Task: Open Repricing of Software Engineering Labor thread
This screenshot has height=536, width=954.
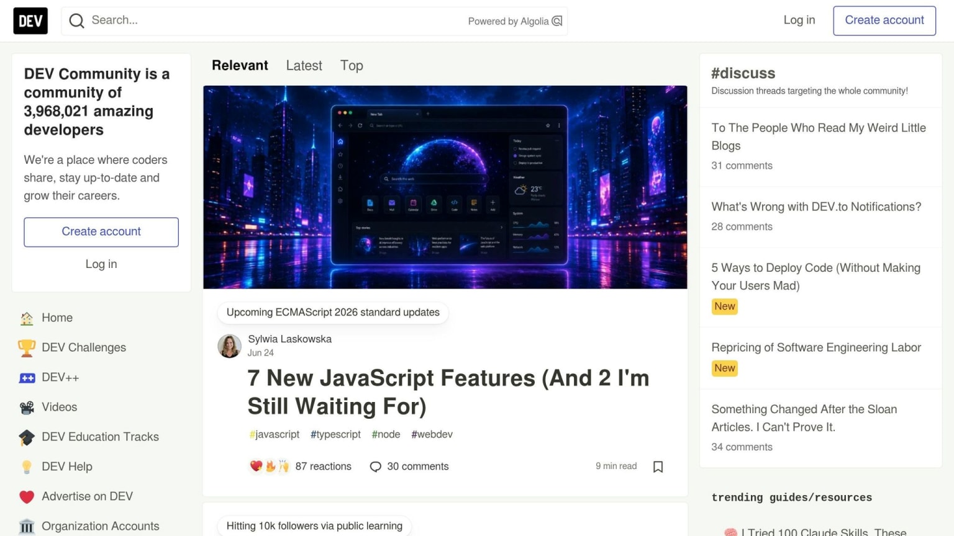Action: (x=816, y=347)
